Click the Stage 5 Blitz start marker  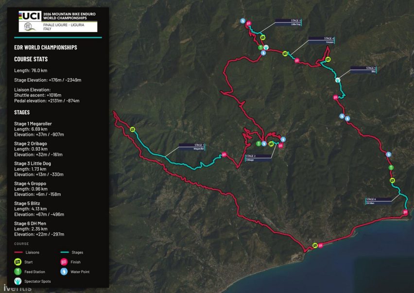(328, 59)
